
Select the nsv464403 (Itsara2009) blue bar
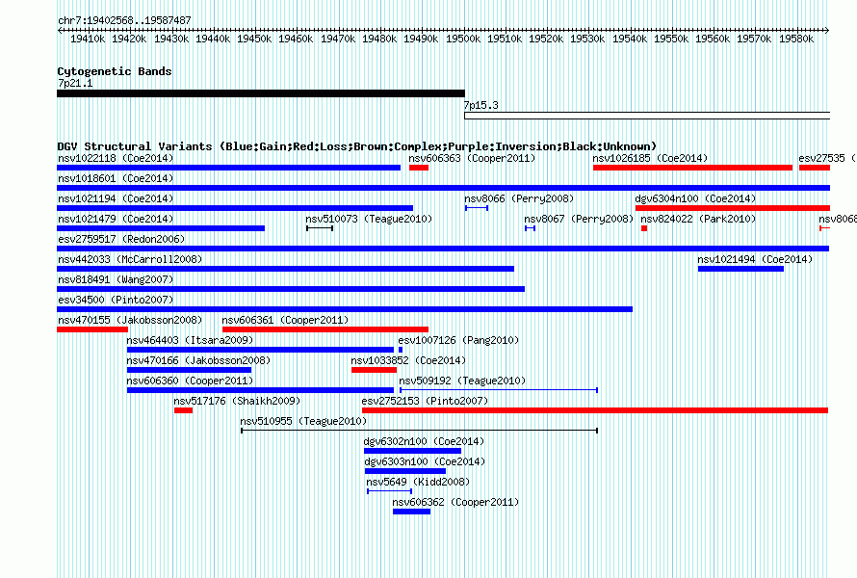[x=260, y=350]
